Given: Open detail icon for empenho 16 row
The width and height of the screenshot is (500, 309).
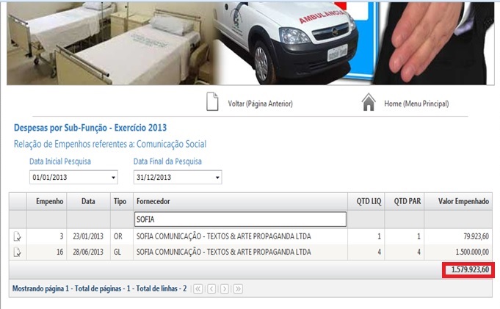Looking at the screenshot, I should pos(18,252).
